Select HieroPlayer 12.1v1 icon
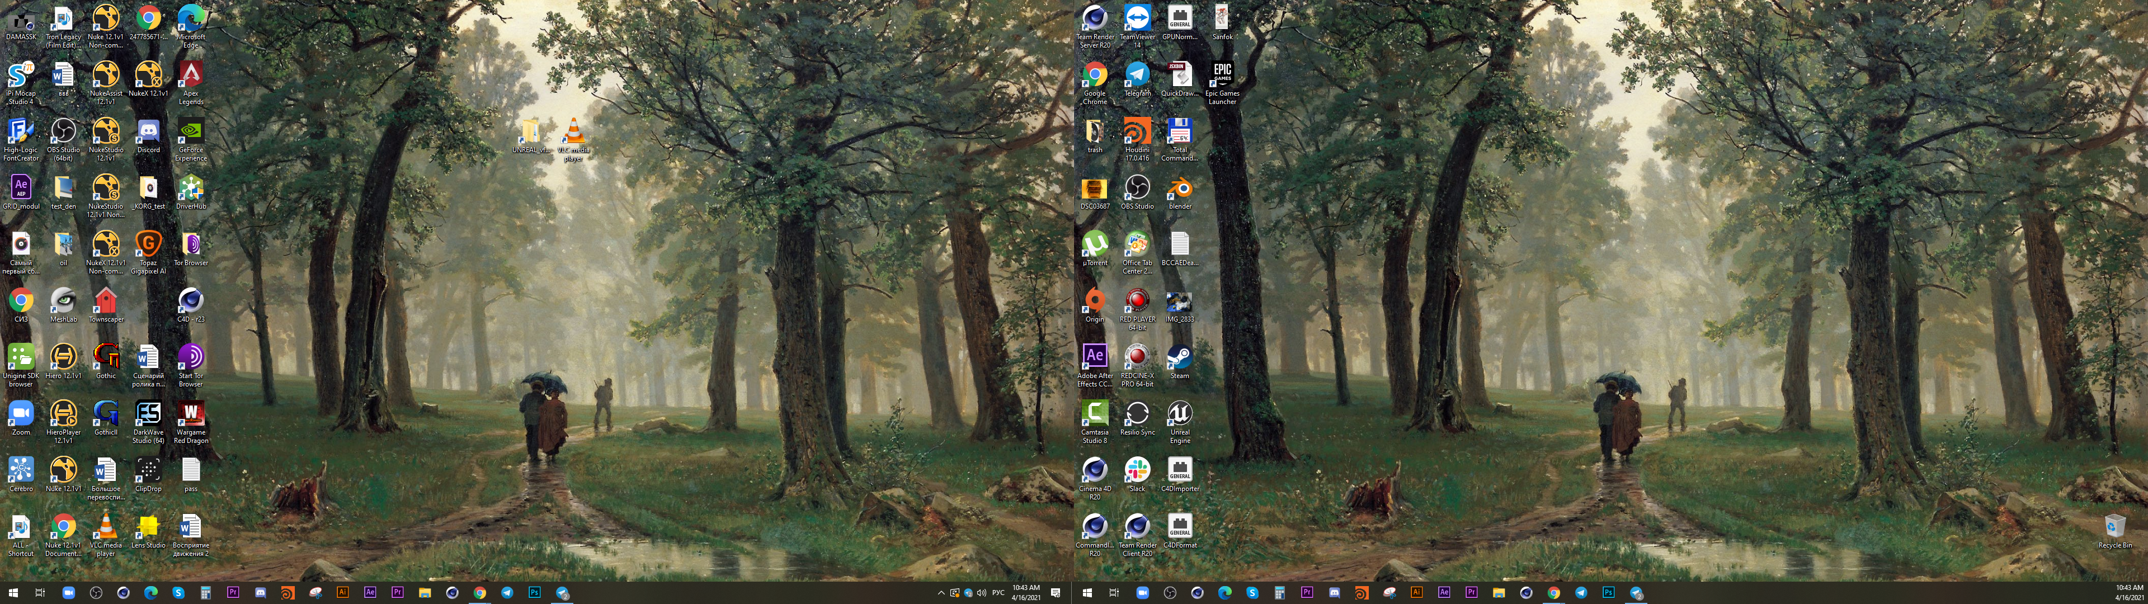This screenshot has width=2148, height=604. pos(63,422)
